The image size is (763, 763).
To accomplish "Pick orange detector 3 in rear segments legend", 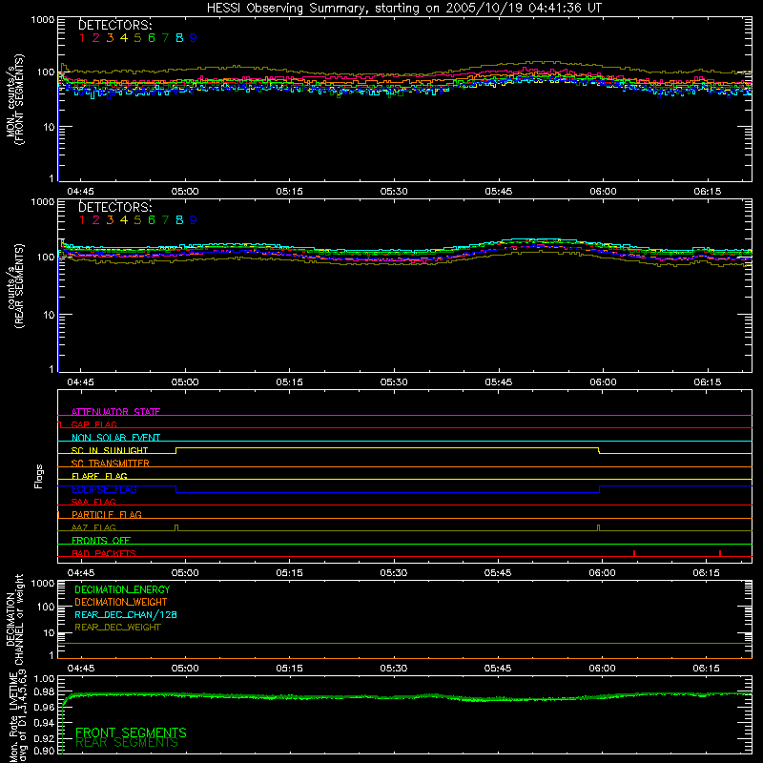I will [110, 220].
